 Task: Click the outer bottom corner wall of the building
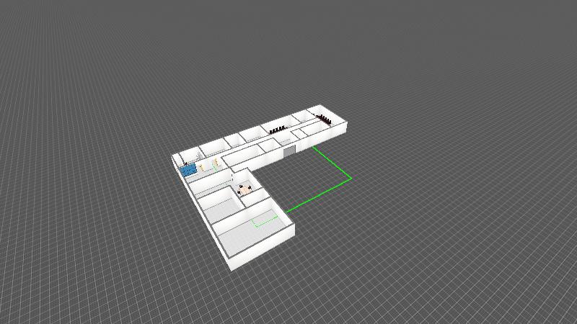point(232,265)
